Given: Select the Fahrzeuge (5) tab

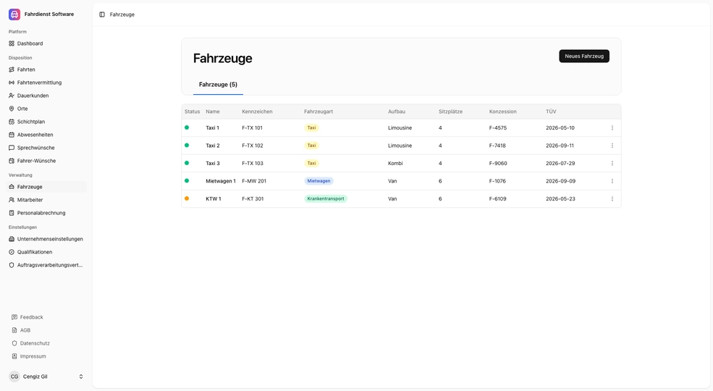Looking at the screenshot, I should coord(218,85).
